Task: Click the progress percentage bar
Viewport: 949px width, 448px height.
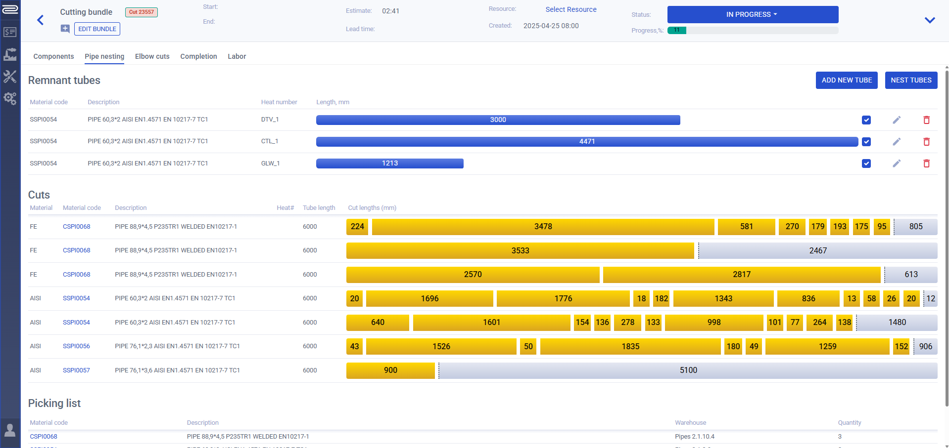Action: pyautogui.click(x=752, y=30)
